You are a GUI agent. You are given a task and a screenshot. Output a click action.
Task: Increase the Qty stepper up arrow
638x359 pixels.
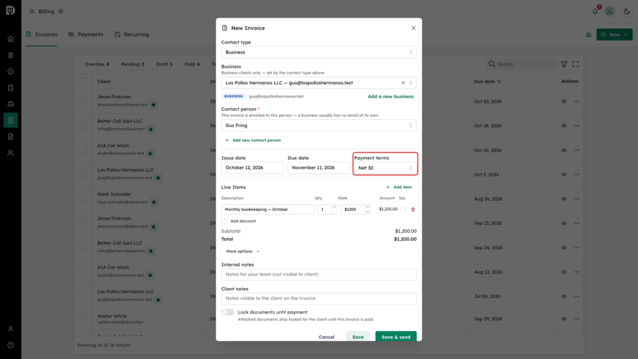pos(335,207)
